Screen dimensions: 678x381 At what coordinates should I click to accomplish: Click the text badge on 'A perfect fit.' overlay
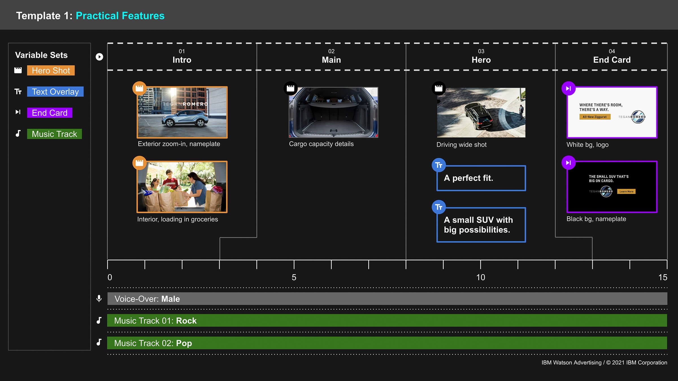(x=438, y=165)
